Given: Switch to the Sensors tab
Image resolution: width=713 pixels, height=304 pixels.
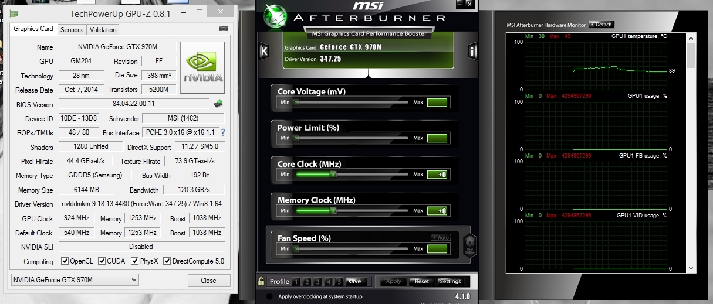Looking at the screenshot, I should (72, 29).
